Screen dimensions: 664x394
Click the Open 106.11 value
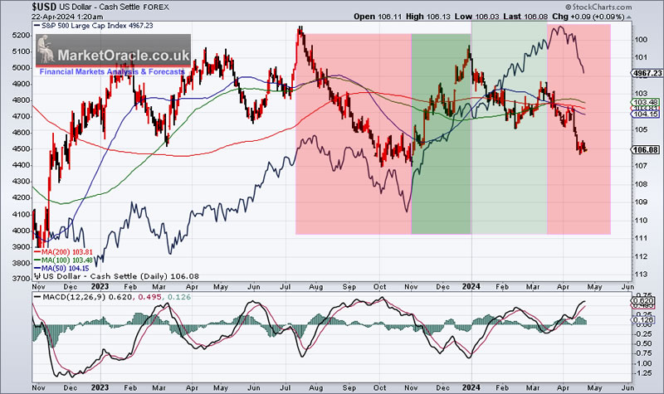click(378, 17)
